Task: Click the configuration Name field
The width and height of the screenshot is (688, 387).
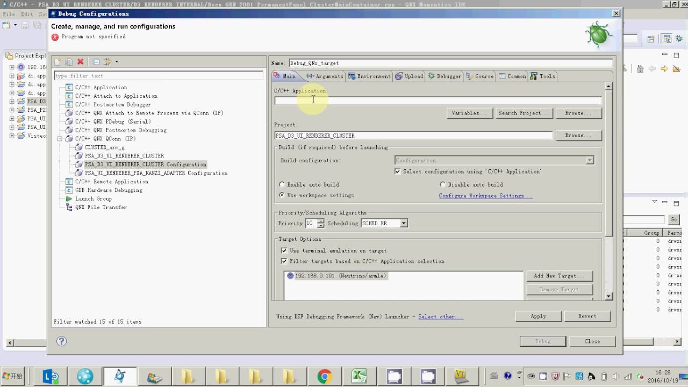Action: tap(450, 63)
